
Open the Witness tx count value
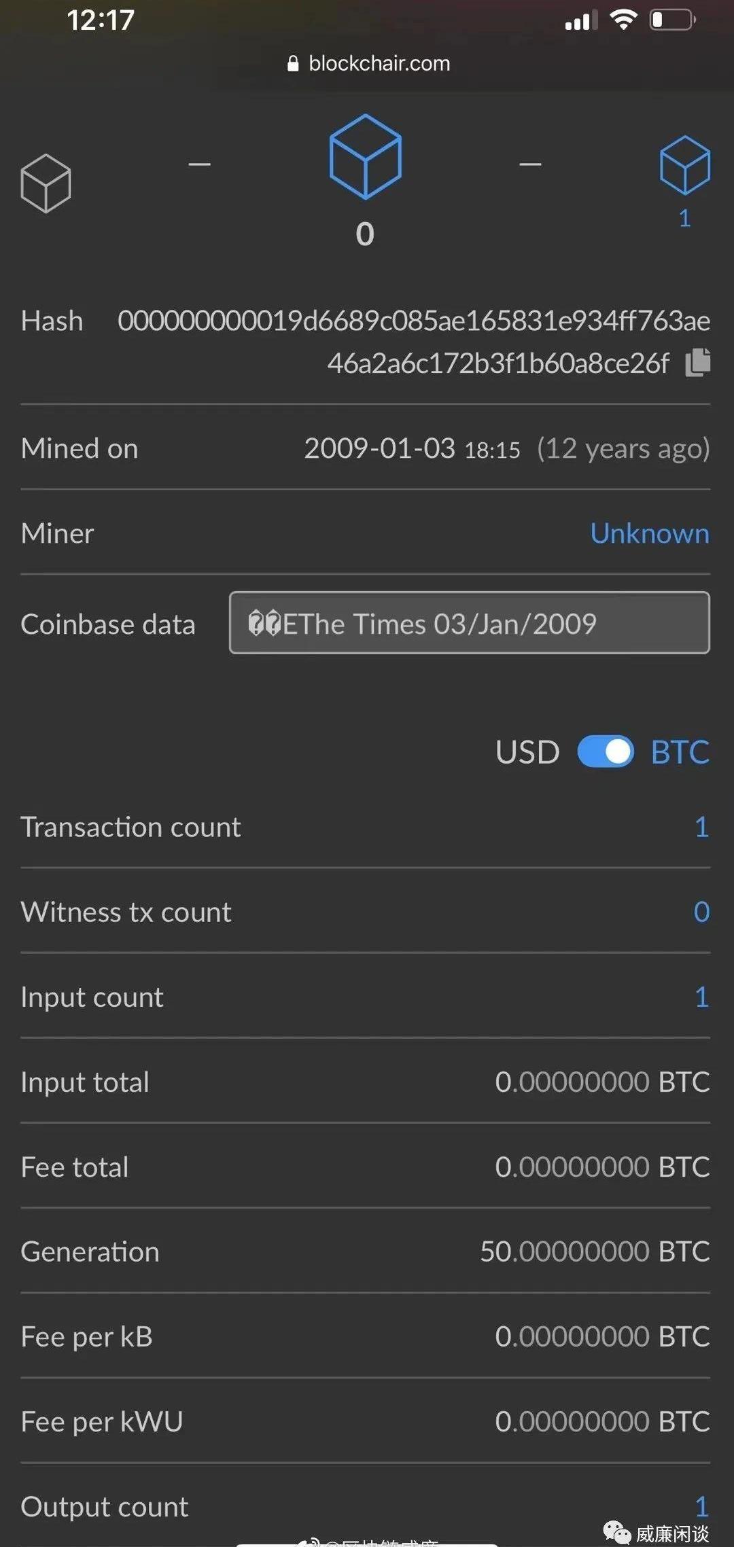(701, 912)
